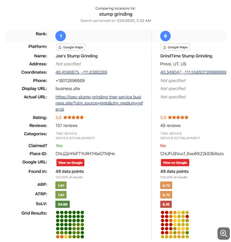Screen dimensions: 231x242
Task: Open GrindTime Stump Grinding coordinates link
Action: click(x=193, y=72)
